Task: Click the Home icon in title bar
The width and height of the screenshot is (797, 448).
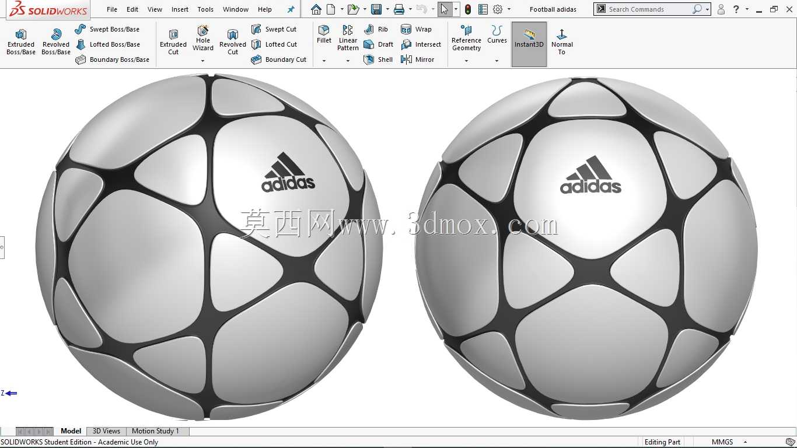Action: point(316,9)
